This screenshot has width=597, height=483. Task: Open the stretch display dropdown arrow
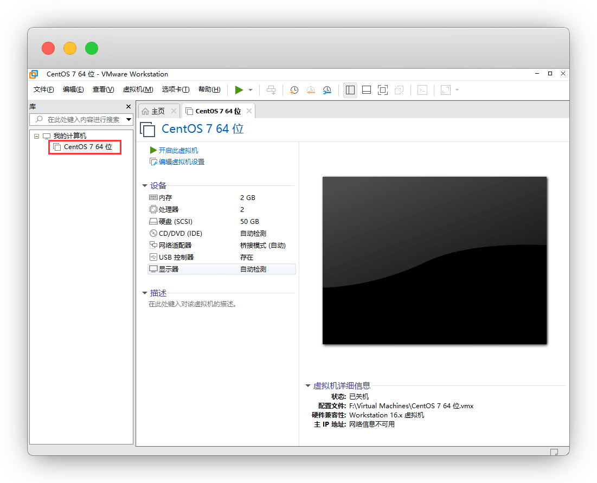tap(457, 90)
